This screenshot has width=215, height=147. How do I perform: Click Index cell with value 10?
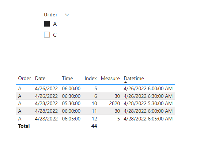pyautogui.click(x=94, y=103)
